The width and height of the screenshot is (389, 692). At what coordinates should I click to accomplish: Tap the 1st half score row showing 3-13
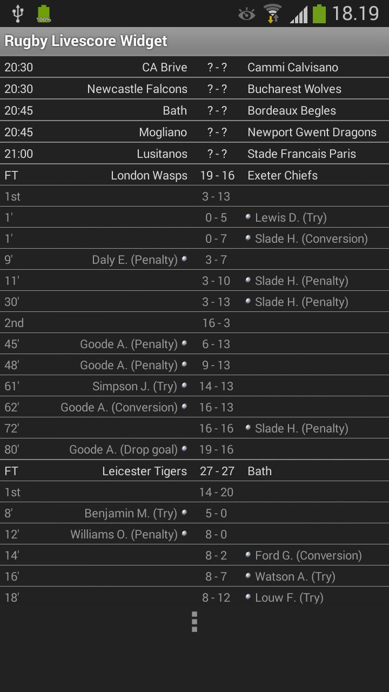tap(194, 196)
